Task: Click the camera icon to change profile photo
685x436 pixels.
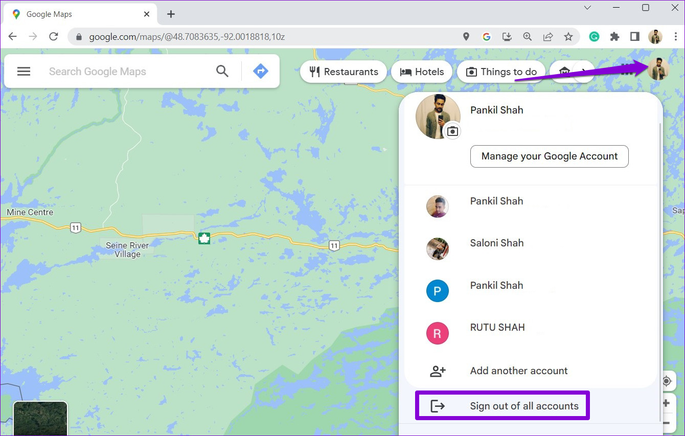Action: tap(452, 131)
